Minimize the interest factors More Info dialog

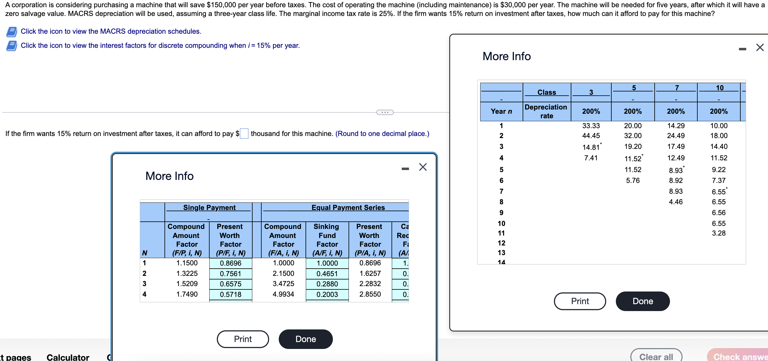[405, 169]
